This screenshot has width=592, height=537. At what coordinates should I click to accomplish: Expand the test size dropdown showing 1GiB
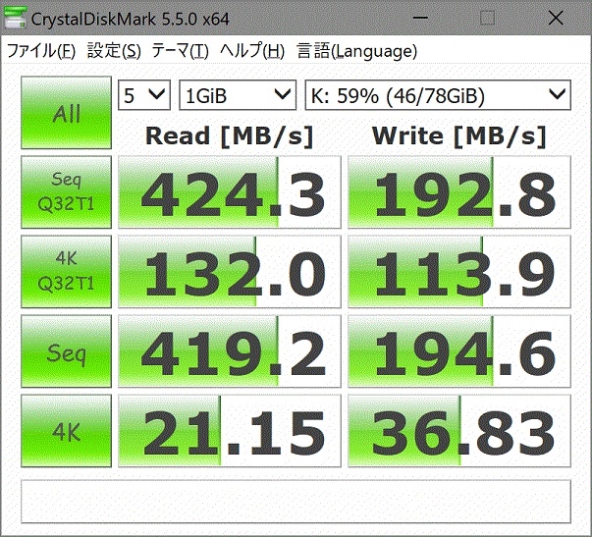[x=238, y=95]
